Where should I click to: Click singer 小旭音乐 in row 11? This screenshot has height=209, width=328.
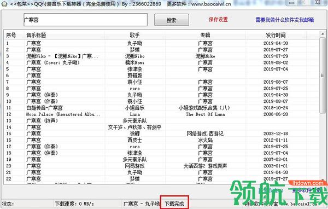(x=134, y=108)
